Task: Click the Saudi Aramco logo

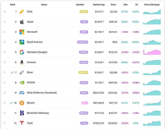Action: 22,42
